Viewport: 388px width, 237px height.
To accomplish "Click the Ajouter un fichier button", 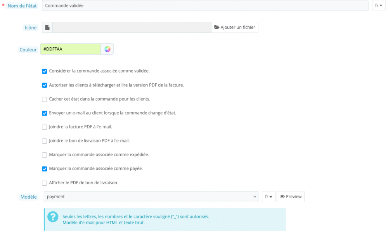I will tap(234, 27).
